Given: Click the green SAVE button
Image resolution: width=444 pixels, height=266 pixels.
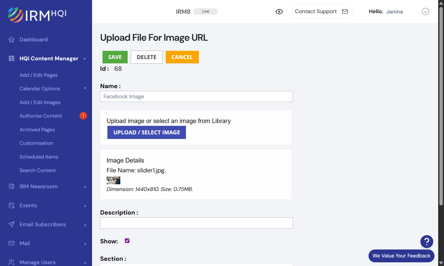Looking at the screenshot, I should tap(115, 57).
